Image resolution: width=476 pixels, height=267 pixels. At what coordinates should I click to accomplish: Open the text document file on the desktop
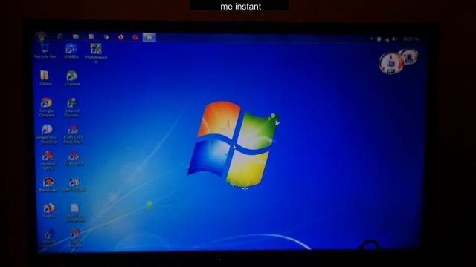[74, 213]
